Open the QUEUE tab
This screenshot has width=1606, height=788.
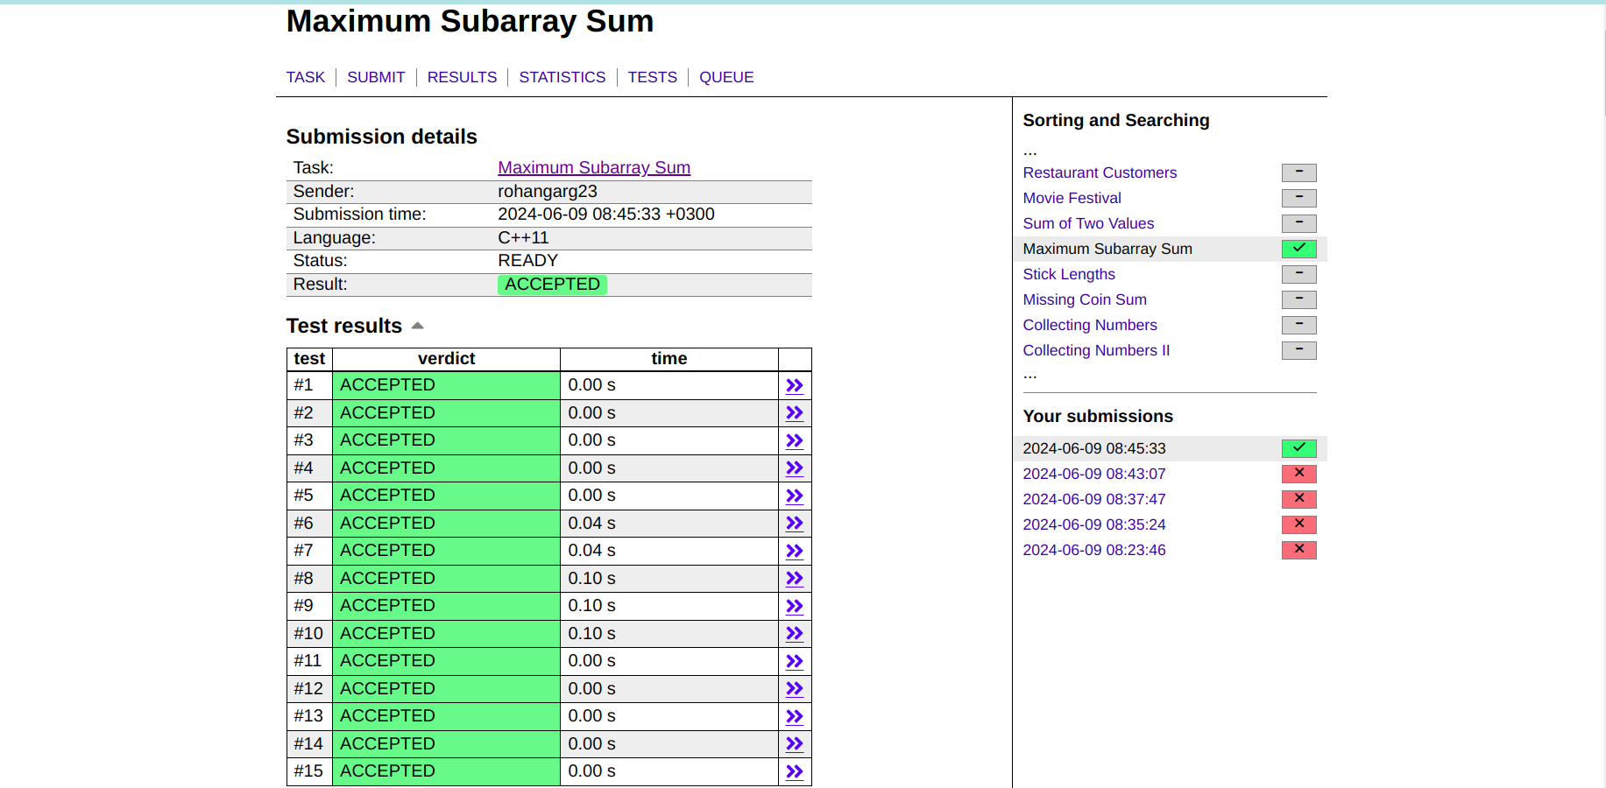[x=726, y=77]
